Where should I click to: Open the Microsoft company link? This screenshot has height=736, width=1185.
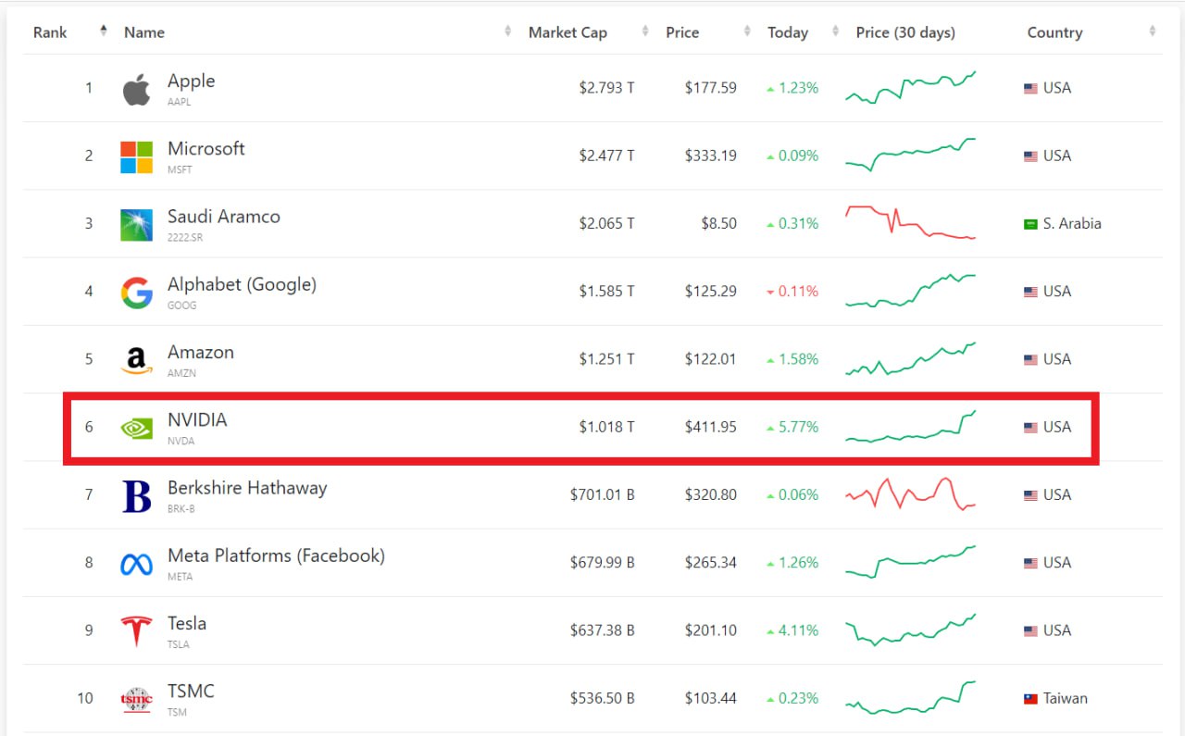(x=206, y=149)
